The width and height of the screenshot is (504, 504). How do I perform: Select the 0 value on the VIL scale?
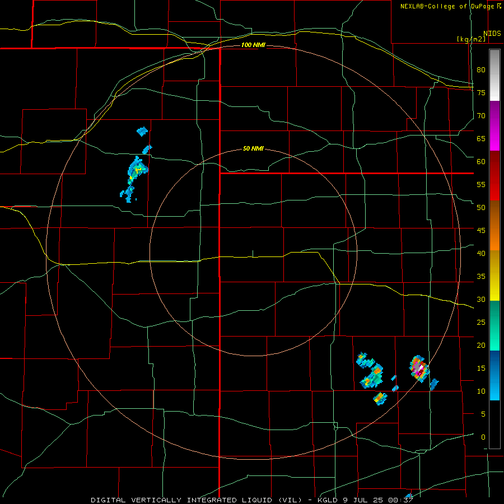pos(483,437)
